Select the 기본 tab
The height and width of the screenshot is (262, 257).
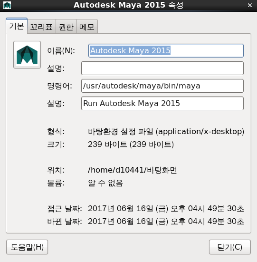click(17, 26)
